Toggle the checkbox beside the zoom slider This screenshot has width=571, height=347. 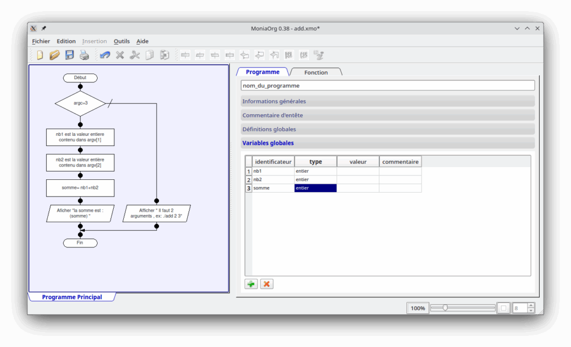point(503,308)
